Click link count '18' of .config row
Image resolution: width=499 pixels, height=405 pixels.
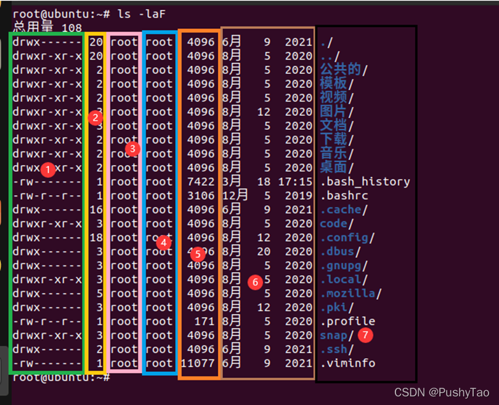96,238
